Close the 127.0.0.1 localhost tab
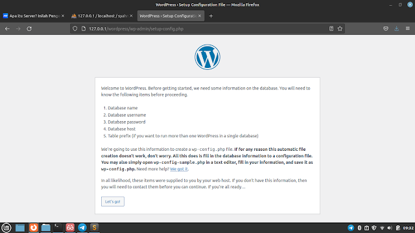This screenshot has width=415, height=233. (131, 16)
